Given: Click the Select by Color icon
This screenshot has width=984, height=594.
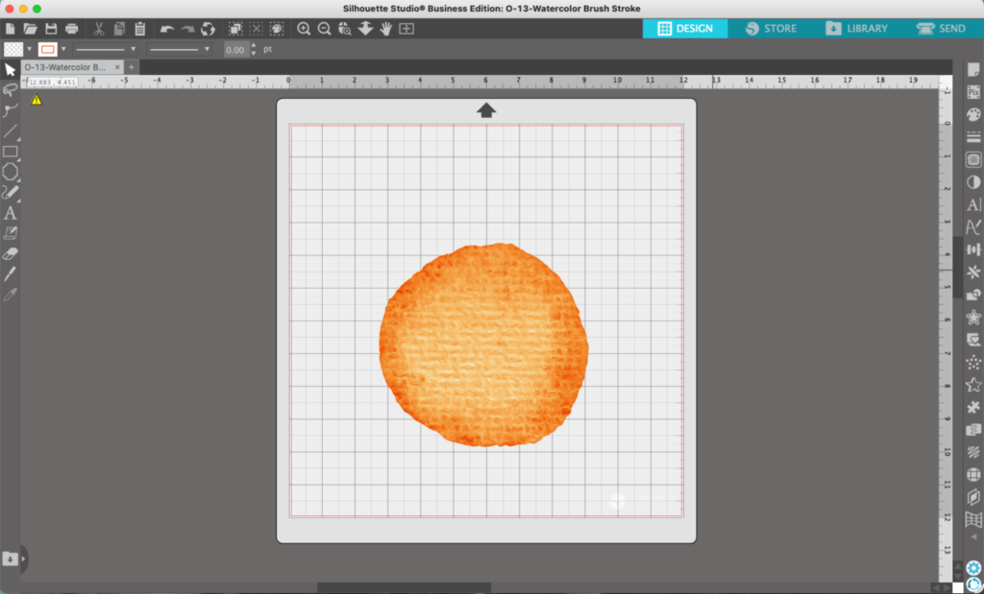Looking at the screenshot, I should coord(277,29).
